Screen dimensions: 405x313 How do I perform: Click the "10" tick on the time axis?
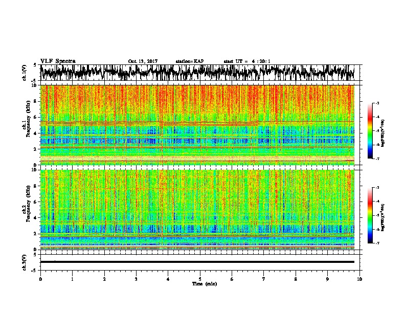[x=359, y=279]
